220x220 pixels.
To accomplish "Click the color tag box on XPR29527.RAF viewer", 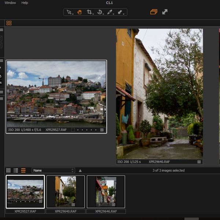I will [73, 130].
